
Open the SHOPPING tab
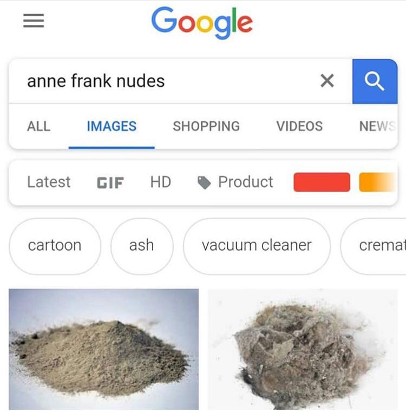point(206,126)
